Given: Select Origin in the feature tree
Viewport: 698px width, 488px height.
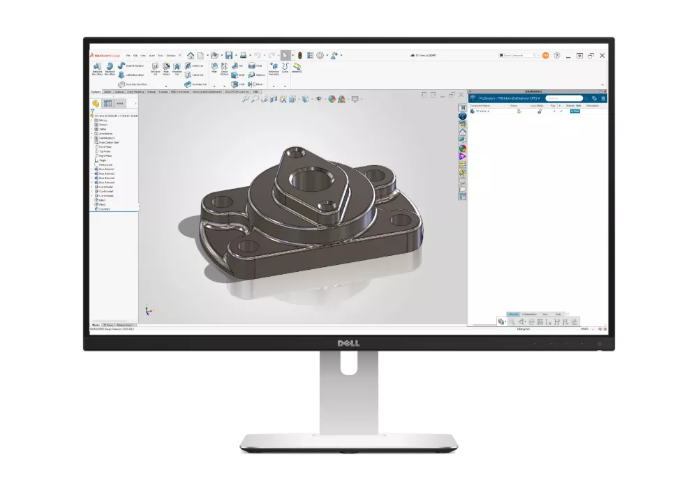Looking at the screenshot, I should [101, 160].
